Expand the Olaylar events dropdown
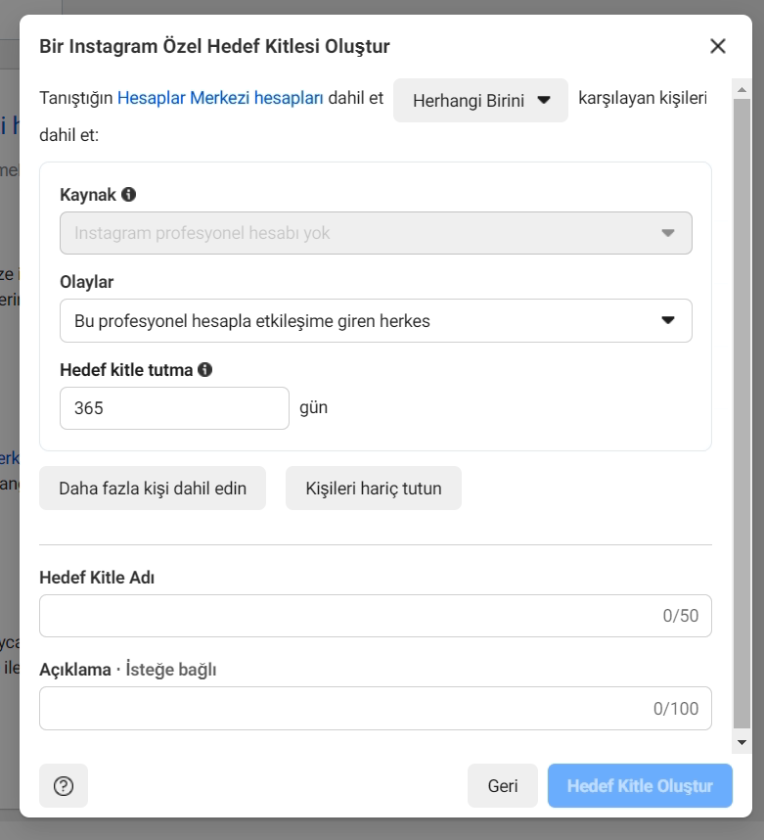The image size is (764, 840). tap(376, 320)
